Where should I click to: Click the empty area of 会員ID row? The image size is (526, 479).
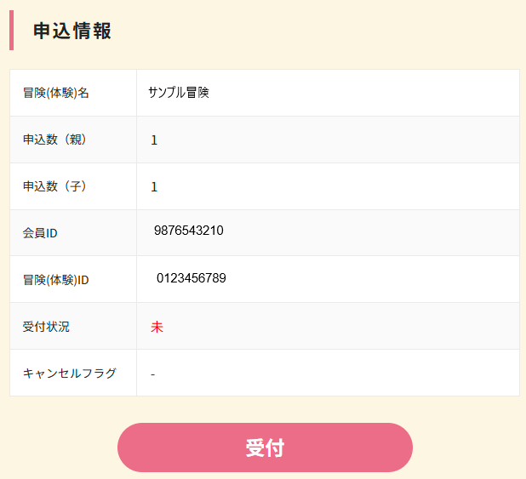tap(372, 233)
